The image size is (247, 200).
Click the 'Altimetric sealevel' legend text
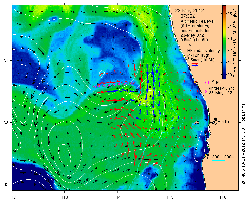pos(198,21)
